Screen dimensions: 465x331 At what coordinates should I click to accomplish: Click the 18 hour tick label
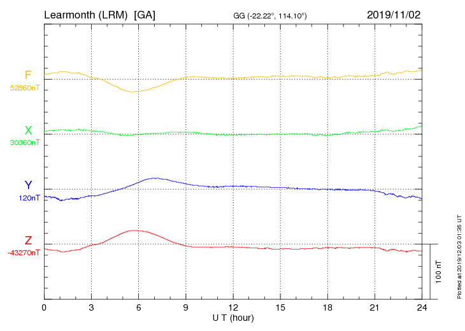(328, 307)
